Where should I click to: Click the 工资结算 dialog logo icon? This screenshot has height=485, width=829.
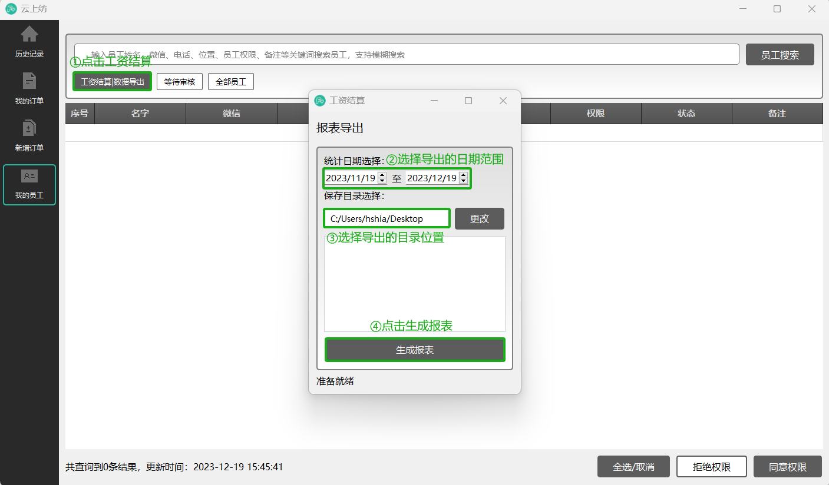320,101
